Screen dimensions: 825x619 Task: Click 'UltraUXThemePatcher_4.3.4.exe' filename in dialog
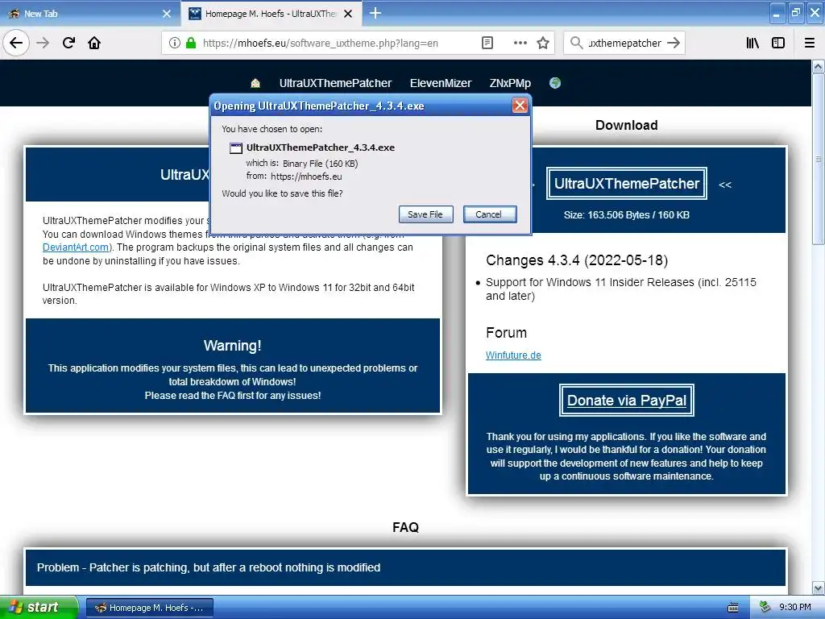pyautogui.click(x=321, y=147)
